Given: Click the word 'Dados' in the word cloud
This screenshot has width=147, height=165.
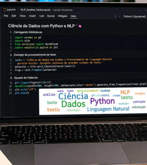Looking at the screenshot, I should click(x=73, y=104).
